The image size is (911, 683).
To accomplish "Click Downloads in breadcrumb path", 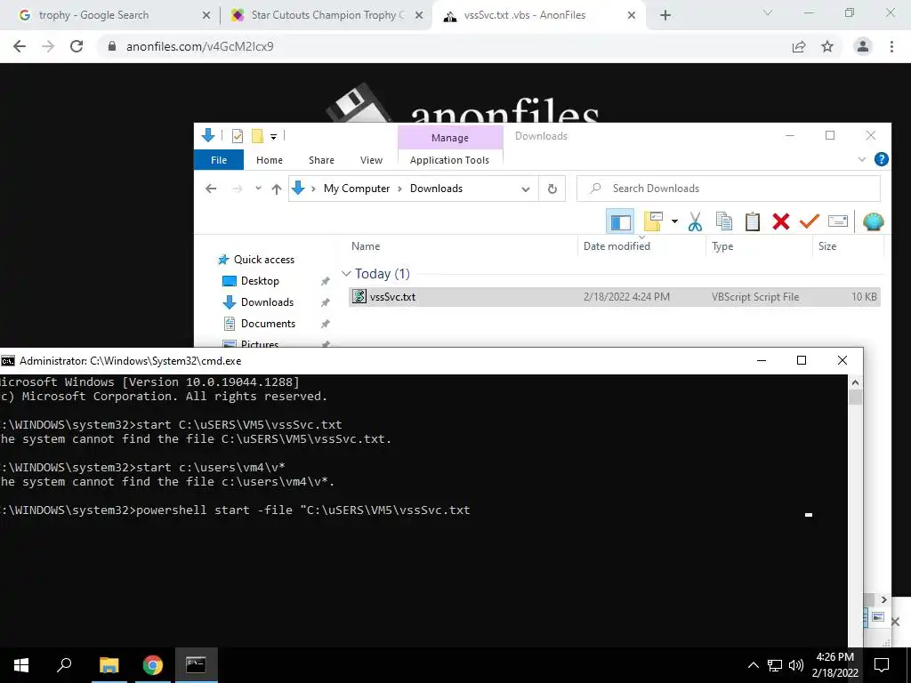I will [x=436, y=189].
